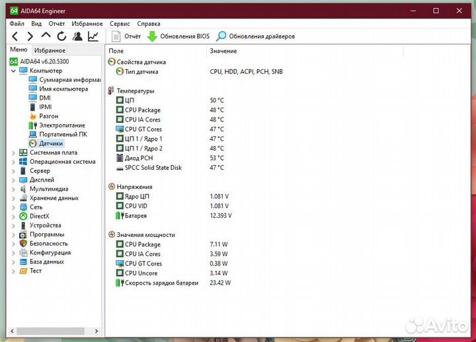Image resolution: width=476 pixels, height=342 pixels.
Task: Click the Безопасность shield icon
Action: 23,244
